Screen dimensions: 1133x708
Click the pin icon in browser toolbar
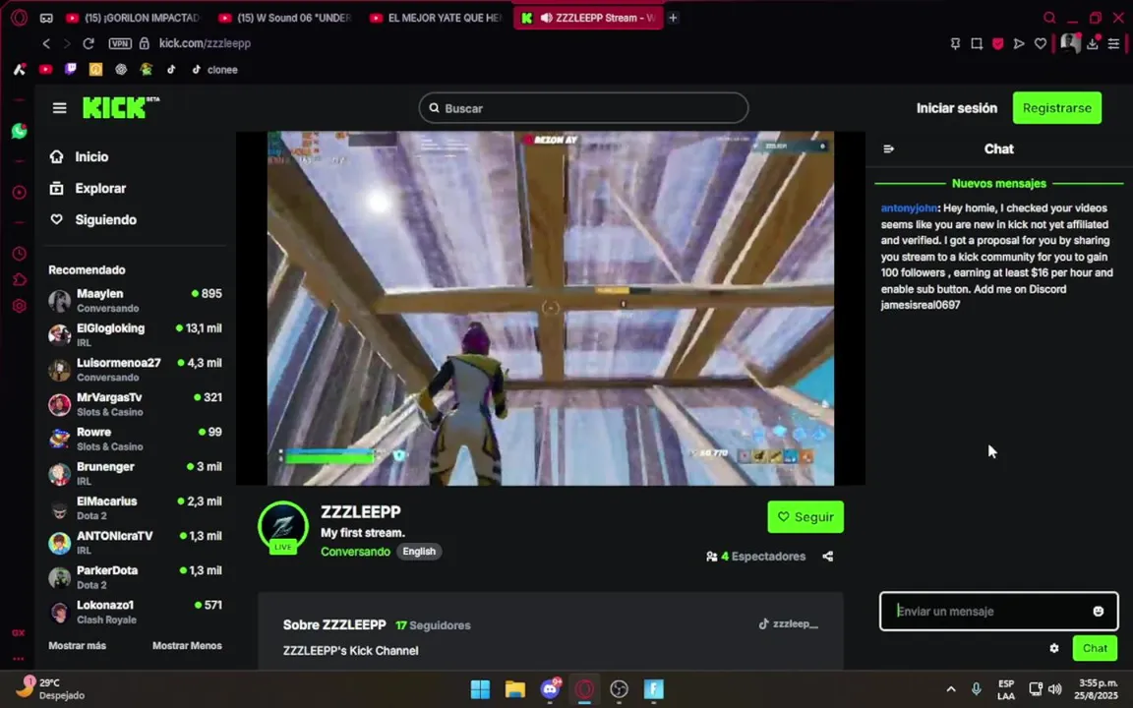click(x=955, y=43)
